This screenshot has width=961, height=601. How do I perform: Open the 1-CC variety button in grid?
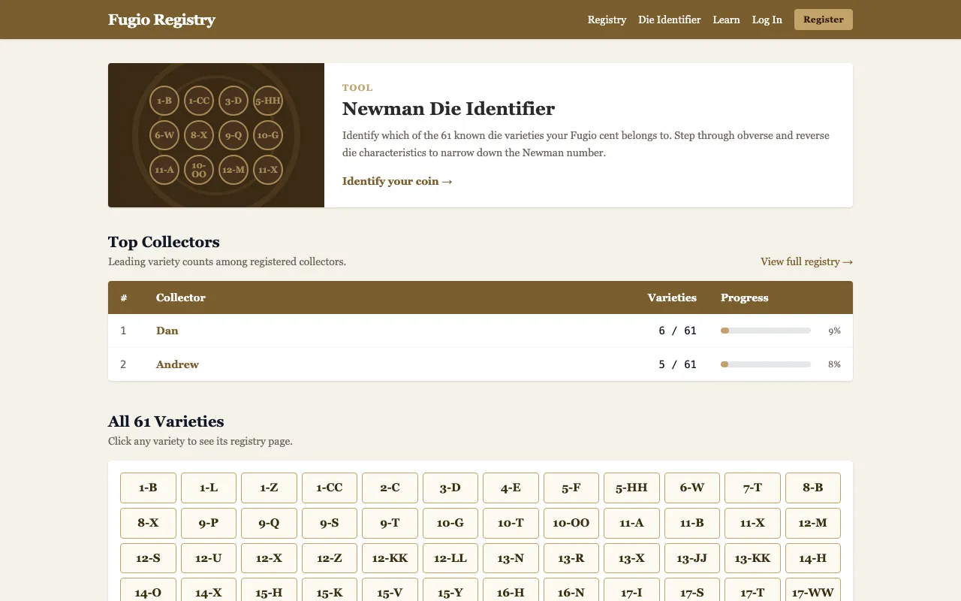point(330,488)
